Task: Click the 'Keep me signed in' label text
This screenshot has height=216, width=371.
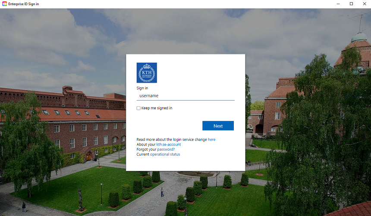Action: 157,108
